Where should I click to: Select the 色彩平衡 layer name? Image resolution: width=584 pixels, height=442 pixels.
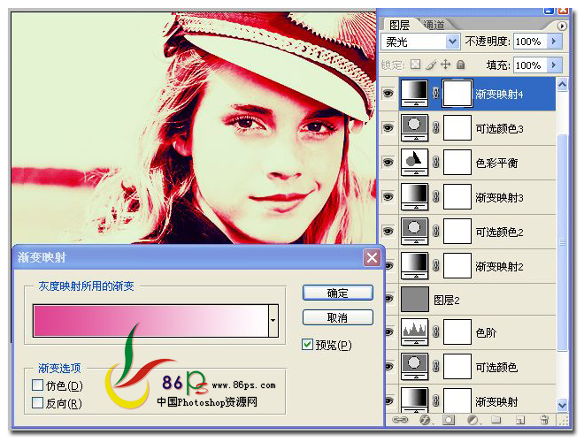(x=496, y=163)
